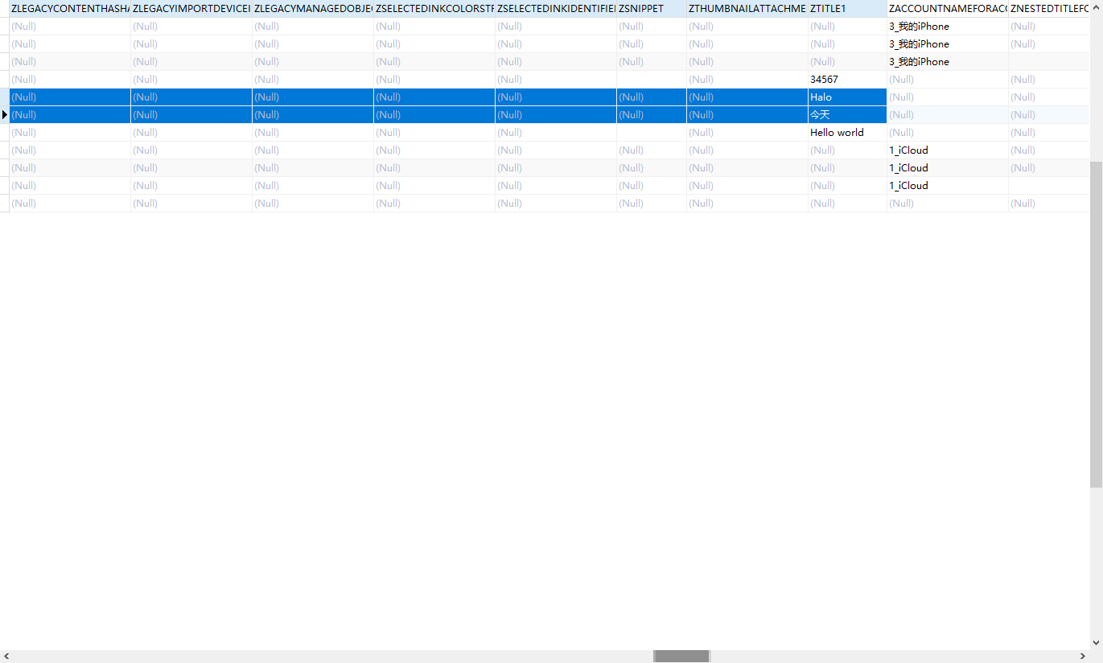Image resolution: width=1103 pixels, height=663 pixels.
Task: Click the topmost "3_我的iPhone" cell
Action: tap(947, 26)
